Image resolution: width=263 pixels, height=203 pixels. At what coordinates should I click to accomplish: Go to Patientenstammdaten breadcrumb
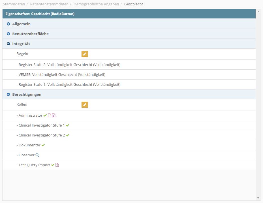[49, 4]
